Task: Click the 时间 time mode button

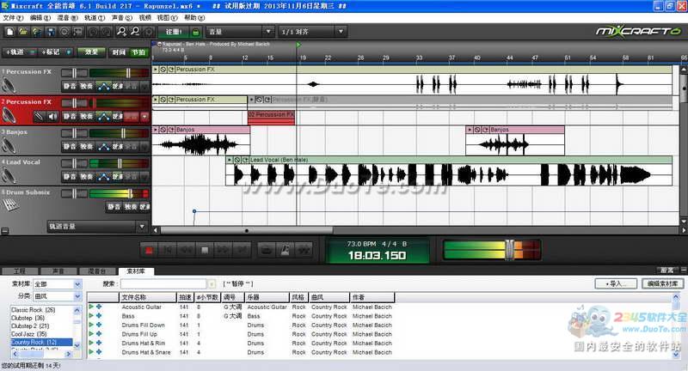Action: tap(119, 52)
